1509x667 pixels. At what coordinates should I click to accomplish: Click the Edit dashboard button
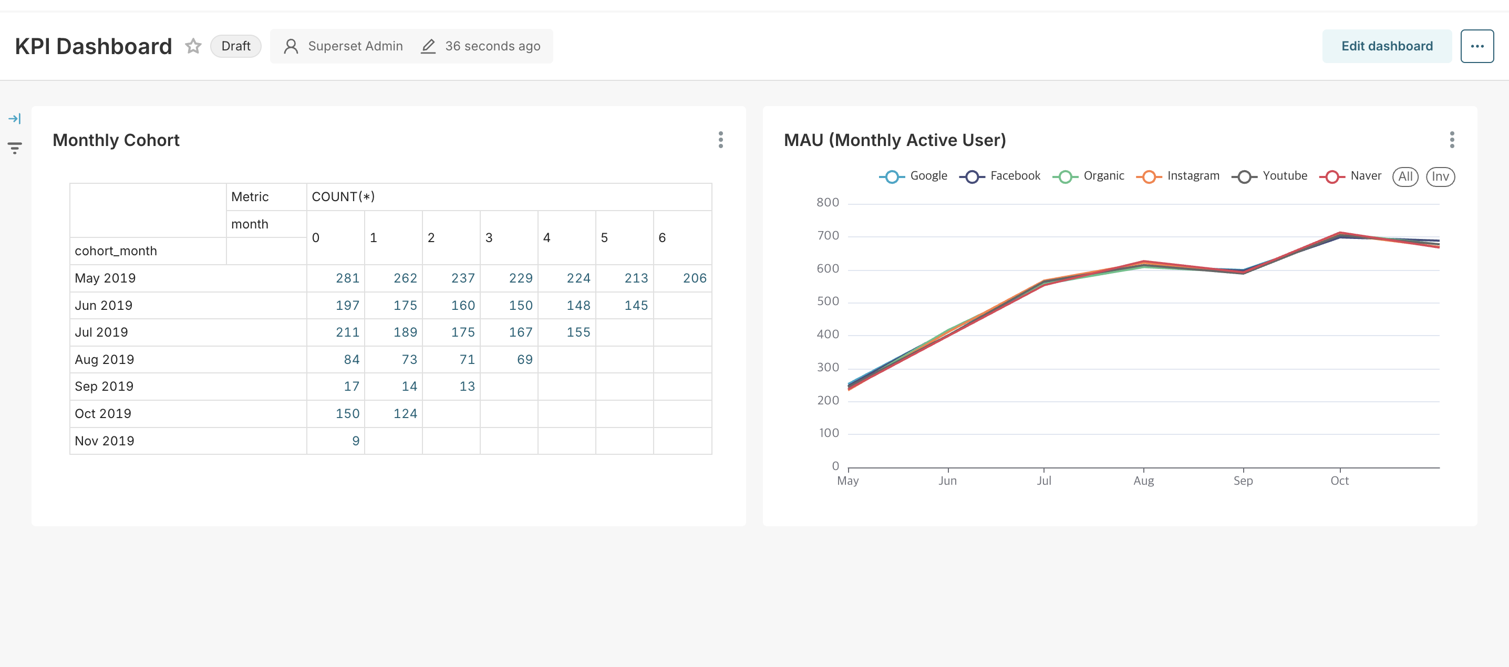coord(1386,46)
